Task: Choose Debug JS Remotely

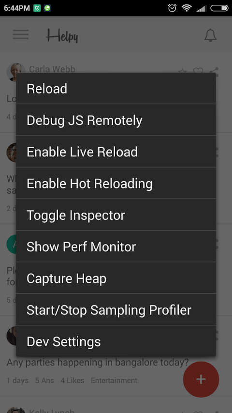Action: pos(116,120)
